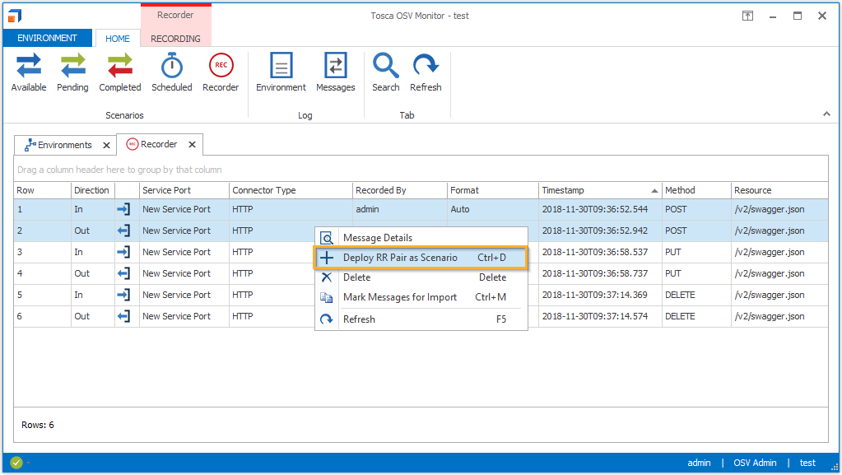This screenshot has width=842, height=475.
Task: Open the RECORDING ribbon tab
Action: 175,39
